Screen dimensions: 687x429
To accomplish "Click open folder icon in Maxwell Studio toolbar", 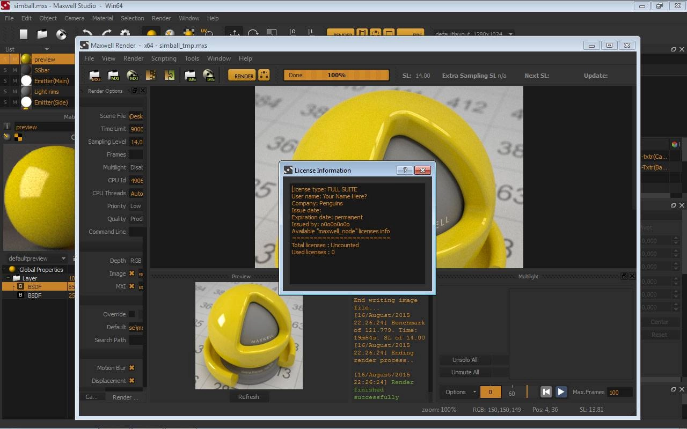I will [42, 34].
